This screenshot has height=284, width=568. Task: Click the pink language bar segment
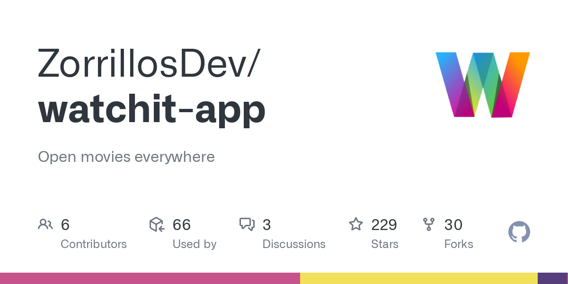(150, 278)
